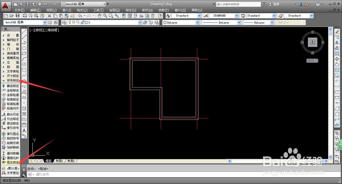The width and height of the screenshot is (342, 184).
Task: Click the 上 top face of ViewCube
Action: [x=313, y=42]
